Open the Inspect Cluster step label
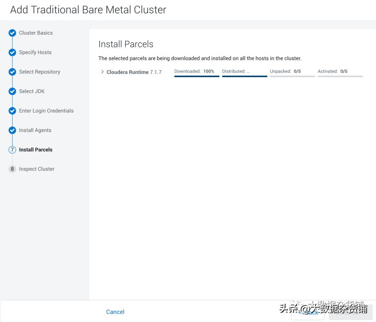This screenshot has height=322, width=376. (37, 169)
